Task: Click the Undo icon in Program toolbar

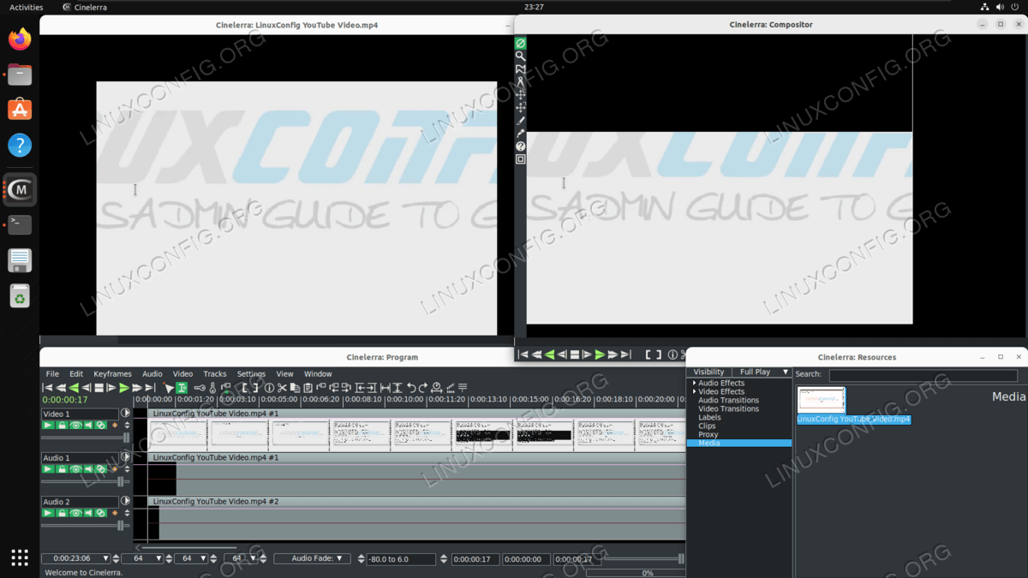Action: [410, 388]
